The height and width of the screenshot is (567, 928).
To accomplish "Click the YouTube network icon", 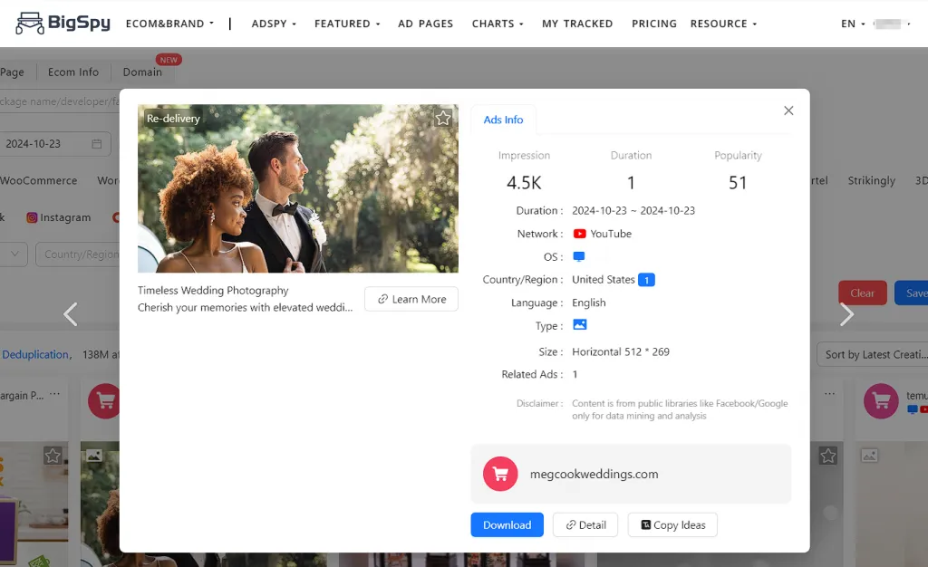I will [x=579, y=234].
